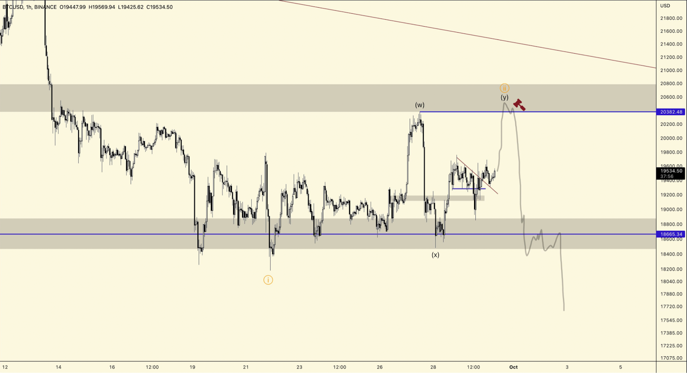Screen dimensions: 687x373
Task: Click the red gavel icon near (y)
Action: click(x=519, y=104)
